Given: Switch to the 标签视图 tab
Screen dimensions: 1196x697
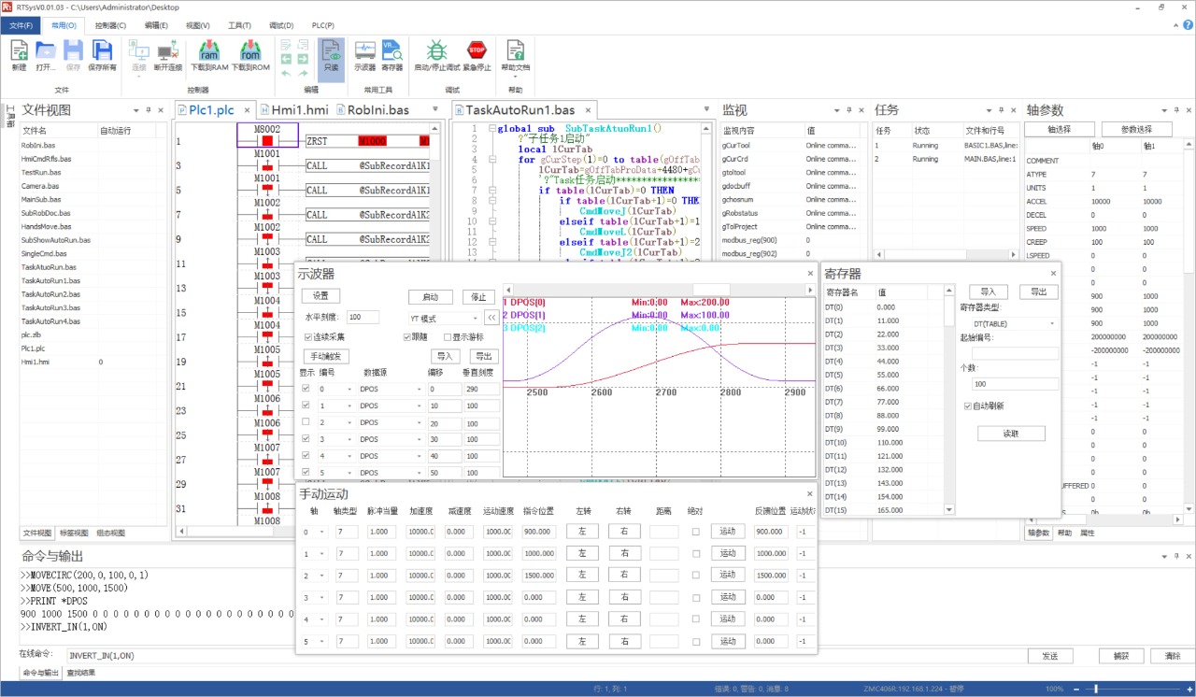Looking at the screenshot, I should coord(75,533).
